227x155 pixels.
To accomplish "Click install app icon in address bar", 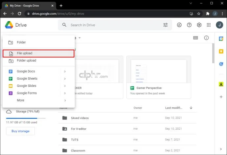I will pos(191,13).
